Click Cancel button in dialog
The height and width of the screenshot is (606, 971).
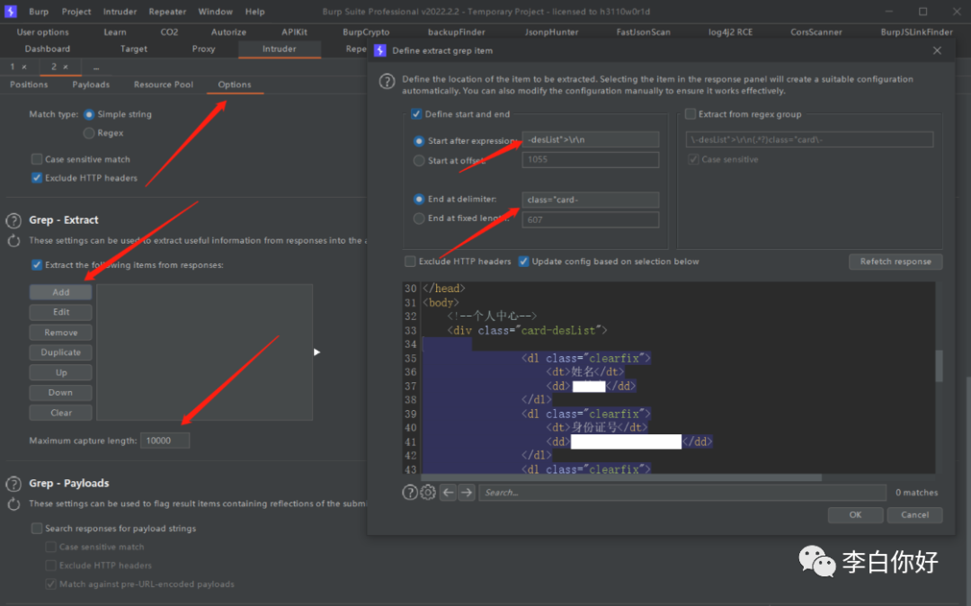tap(914, 515)
